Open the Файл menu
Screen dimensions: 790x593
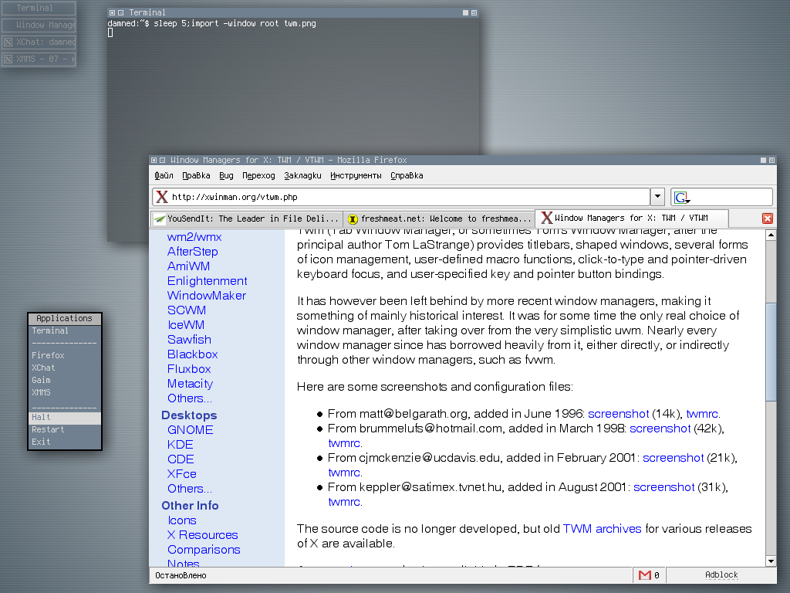point(164,175)
